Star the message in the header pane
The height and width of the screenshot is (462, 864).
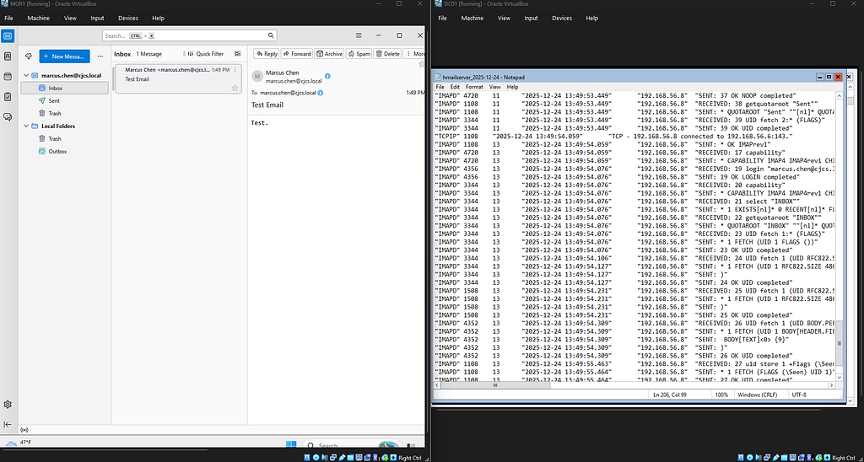pos(422,64)
